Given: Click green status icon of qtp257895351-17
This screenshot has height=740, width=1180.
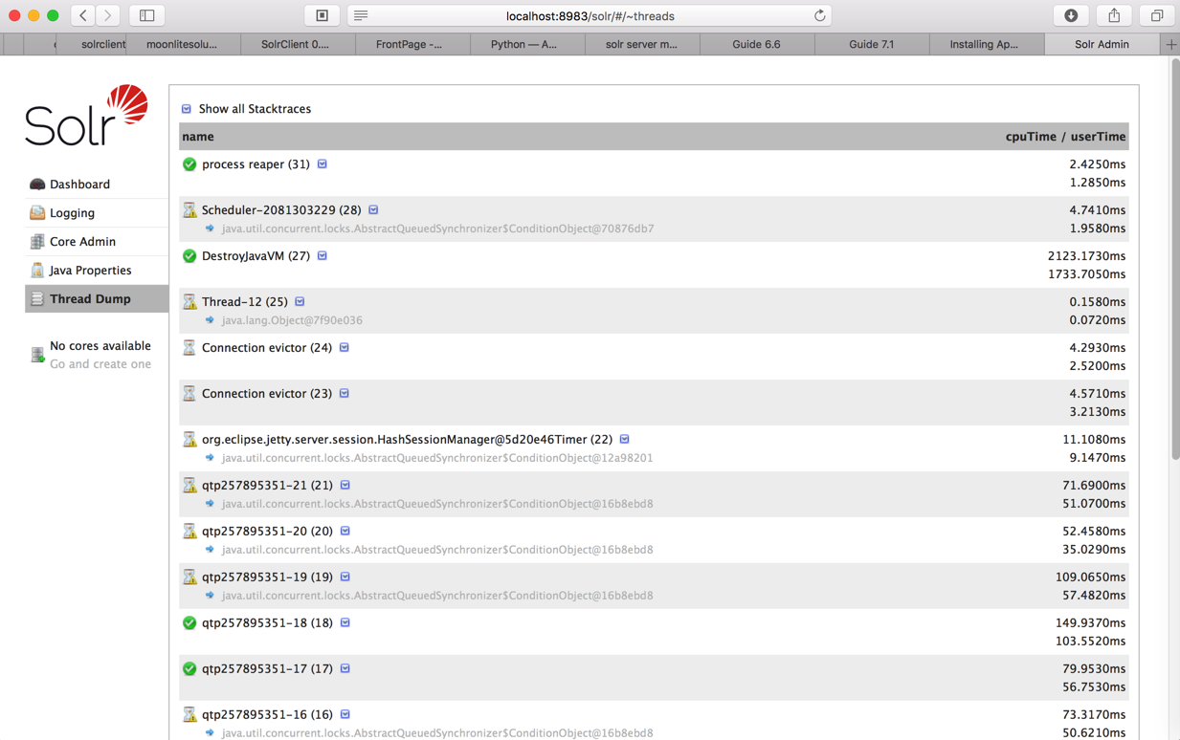Looking at the screenshot, I should coord(189,669).
